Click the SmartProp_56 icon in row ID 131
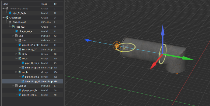 (23, 68)
